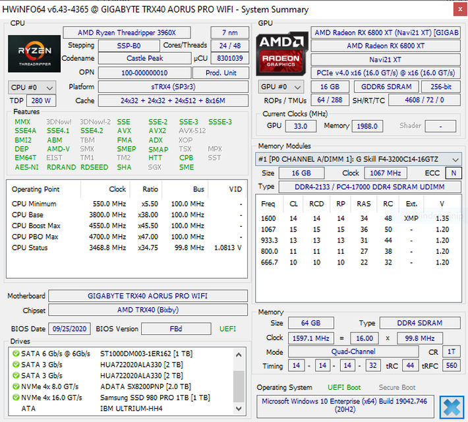Click the GDDR6 SDRAM field
Image resolution: width=468 pixels, height=422 pixels.
pyautogui.click(x=386, y=86)
